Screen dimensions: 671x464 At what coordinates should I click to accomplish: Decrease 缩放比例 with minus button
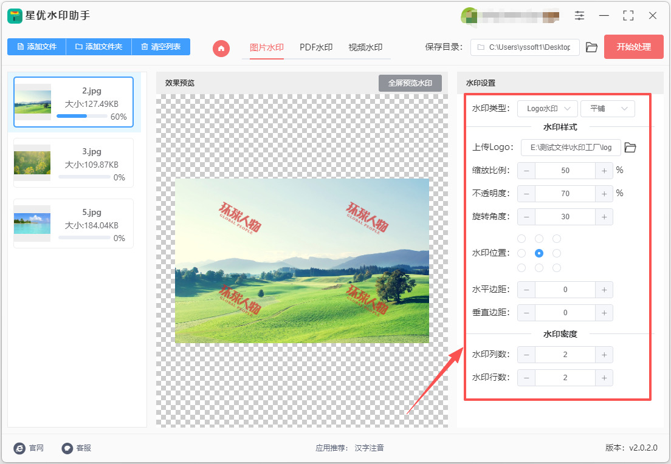(x=526, y=171)
